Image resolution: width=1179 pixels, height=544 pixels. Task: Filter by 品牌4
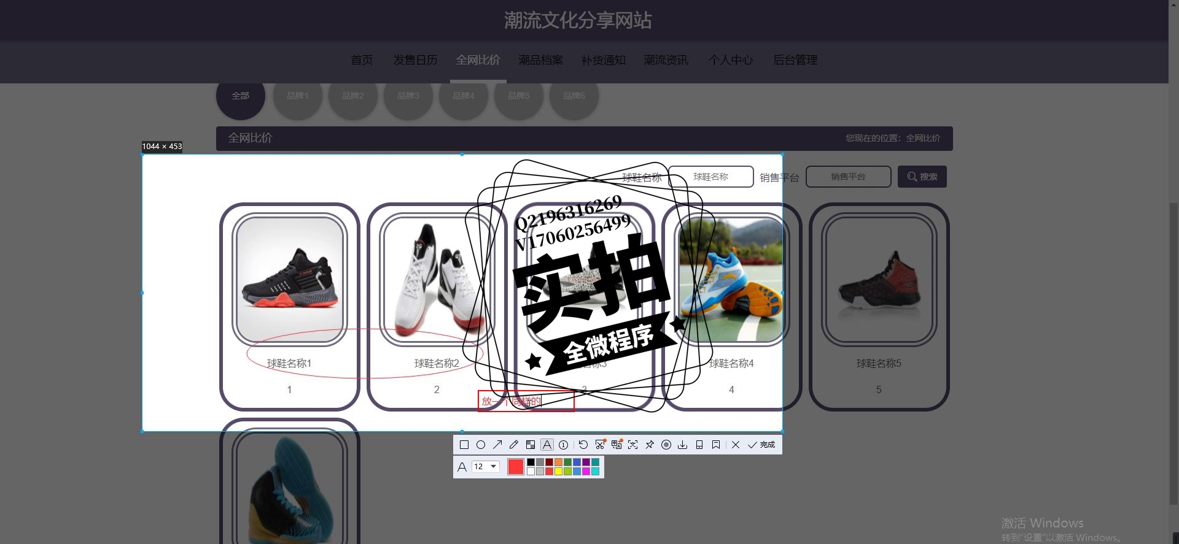tap(464, 96)
